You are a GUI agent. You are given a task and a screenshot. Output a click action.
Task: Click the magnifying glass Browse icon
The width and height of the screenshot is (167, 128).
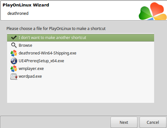[14, 45]
